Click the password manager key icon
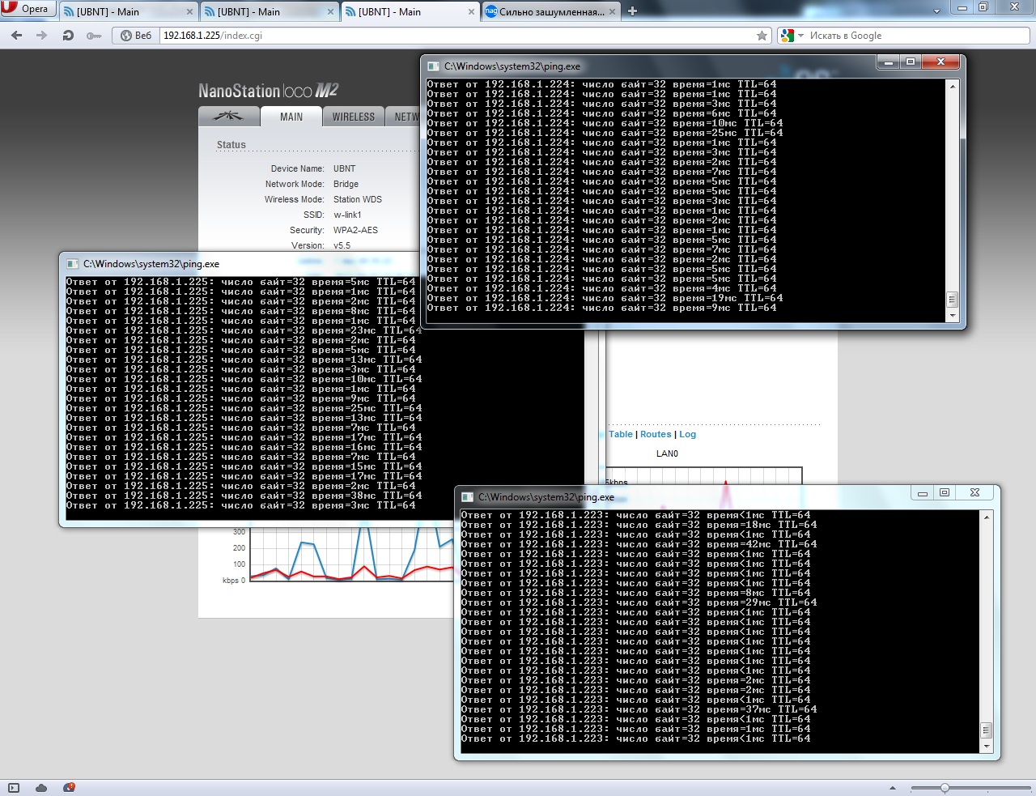Viewport: 1036px width, 796px height. (x=94, y=36)
